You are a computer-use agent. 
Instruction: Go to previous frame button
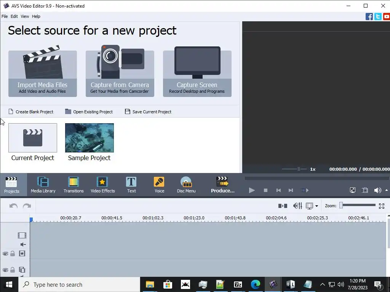pos(278,190)
